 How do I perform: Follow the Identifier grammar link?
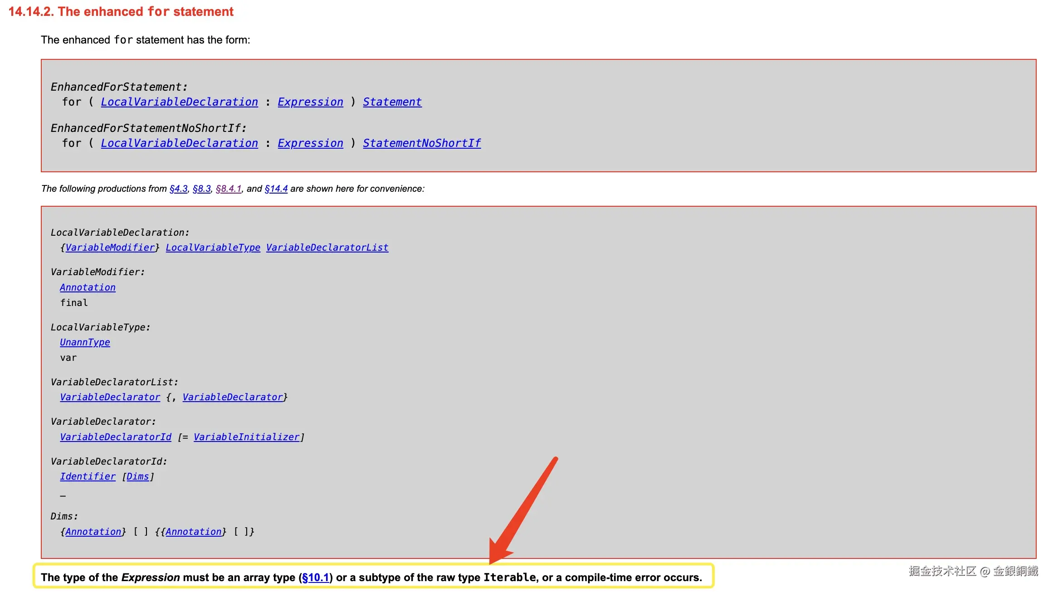coord(88,476)
